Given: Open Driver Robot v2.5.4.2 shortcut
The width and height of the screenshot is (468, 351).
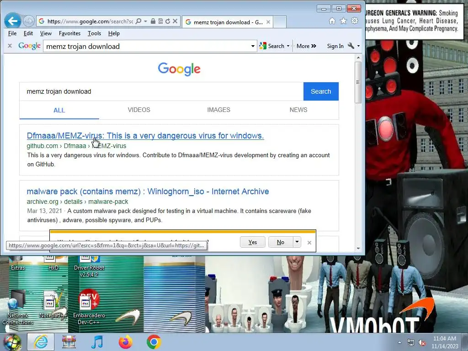Looking at the screenshot, I should 89,267.
